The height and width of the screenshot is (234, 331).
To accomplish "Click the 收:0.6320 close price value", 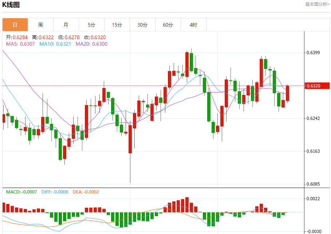I will click(95, 37).
